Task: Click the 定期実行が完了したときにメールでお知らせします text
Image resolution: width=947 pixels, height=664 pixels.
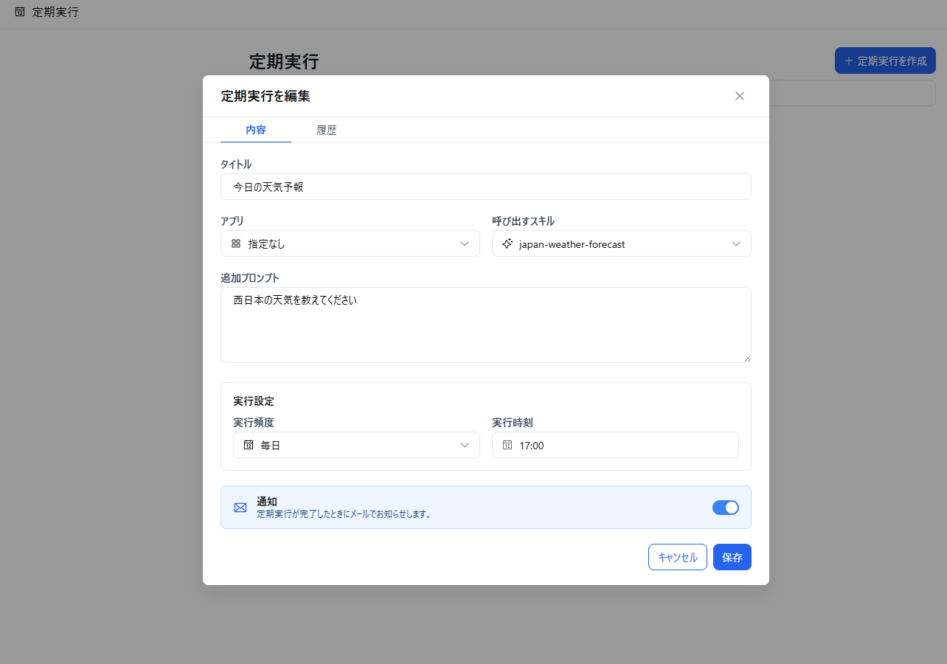Action: click(344, 514)
